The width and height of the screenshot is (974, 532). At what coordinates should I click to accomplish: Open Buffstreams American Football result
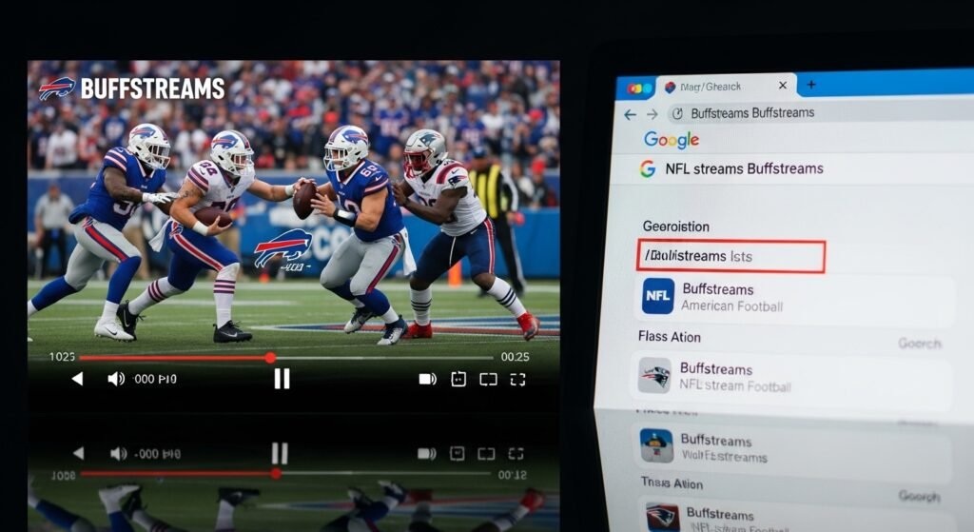coord(795,298)
